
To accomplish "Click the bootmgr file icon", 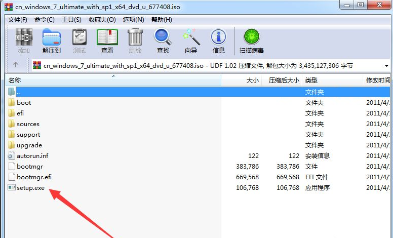I will (12, 166).
